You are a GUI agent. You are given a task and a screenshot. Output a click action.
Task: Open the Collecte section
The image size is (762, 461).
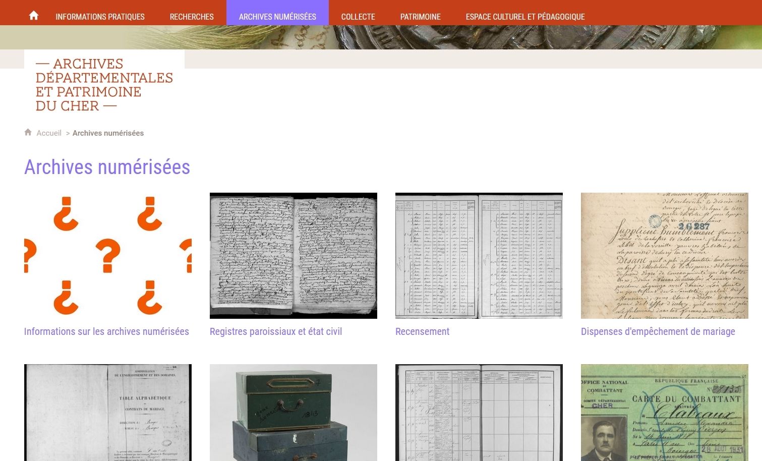[358, 17]
